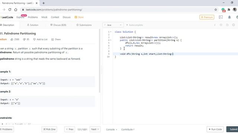Open the Explore menu item
The image size is (238, 134).
click(x=20, y=17)
